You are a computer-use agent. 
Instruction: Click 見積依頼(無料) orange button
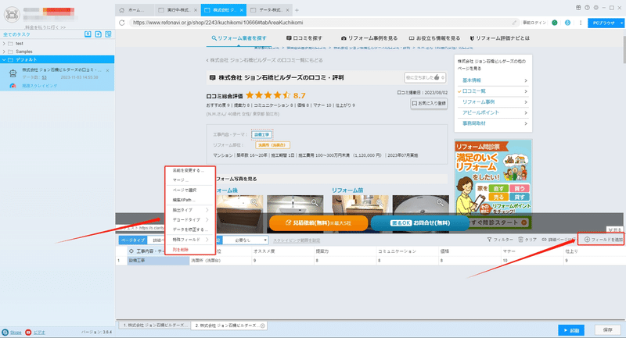[x=318, y=223]
